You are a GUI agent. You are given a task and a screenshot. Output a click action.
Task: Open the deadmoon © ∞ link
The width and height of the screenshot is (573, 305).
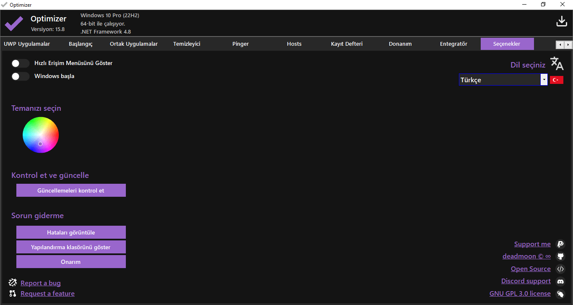tap(526, 256)
